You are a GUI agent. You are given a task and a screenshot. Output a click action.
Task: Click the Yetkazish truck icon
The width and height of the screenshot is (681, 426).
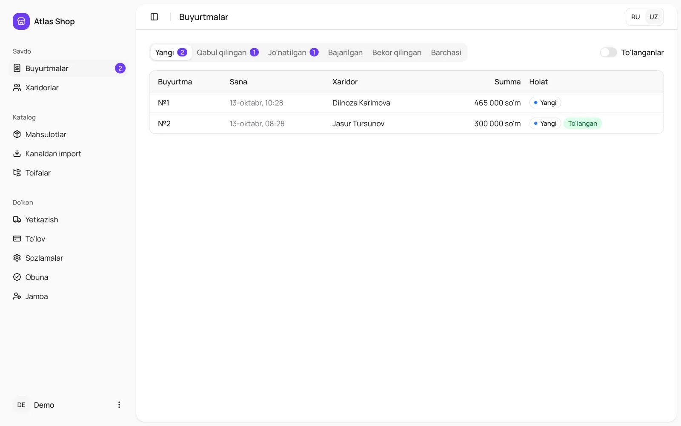point(17,219)
